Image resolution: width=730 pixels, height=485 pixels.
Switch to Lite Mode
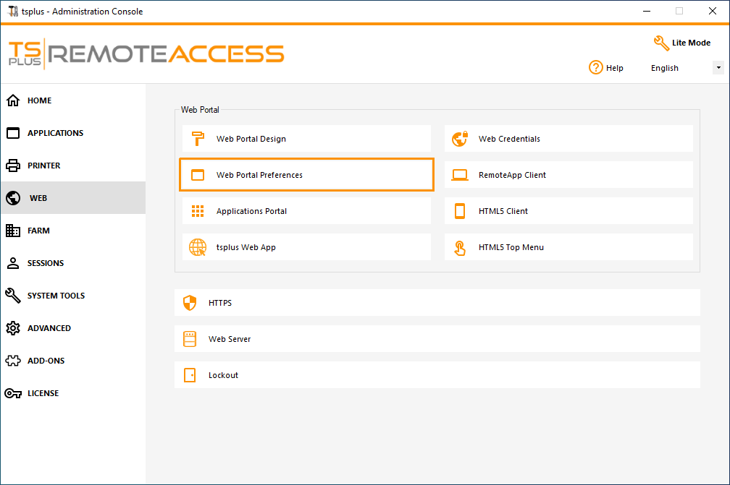(681, 43)
